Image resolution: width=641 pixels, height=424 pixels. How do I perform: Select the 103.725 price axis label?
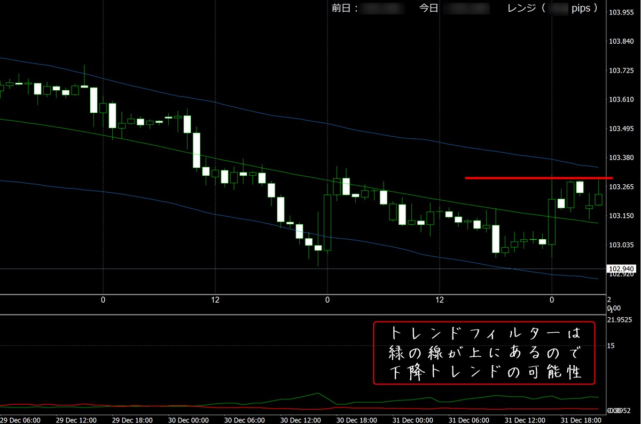coord(621,70)
